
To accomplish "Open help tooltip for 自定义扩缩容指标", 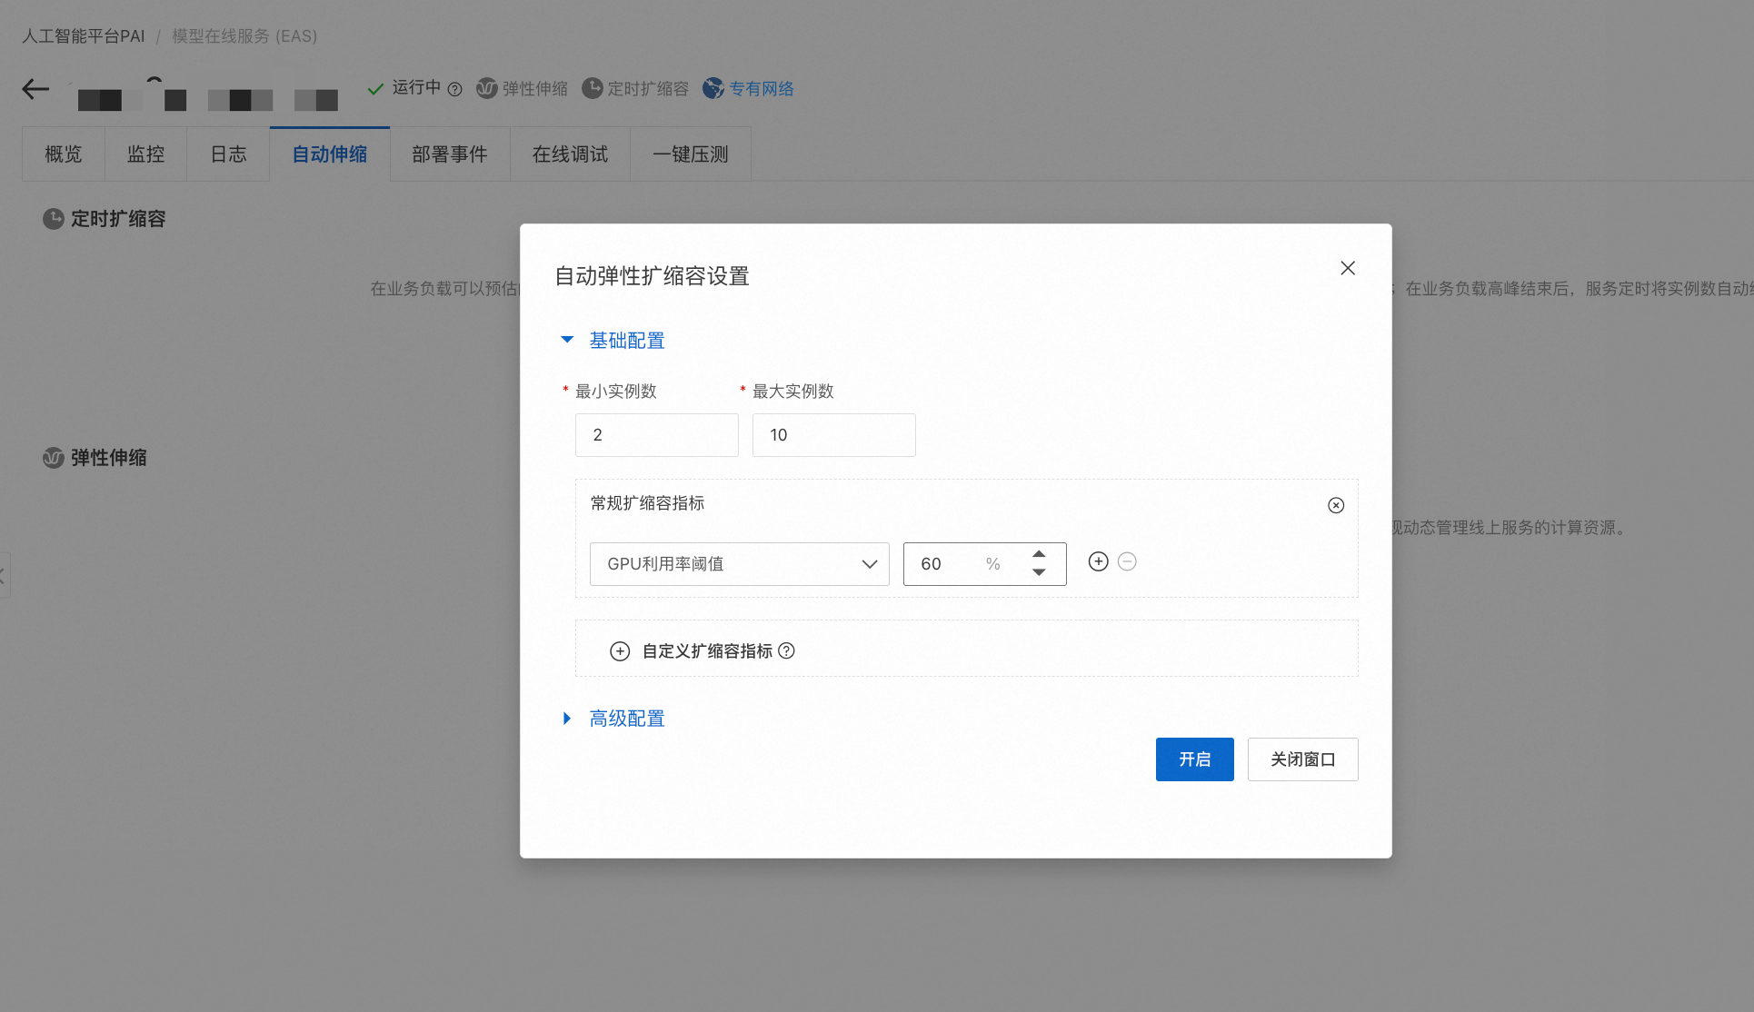I will [x=787, y=650].
